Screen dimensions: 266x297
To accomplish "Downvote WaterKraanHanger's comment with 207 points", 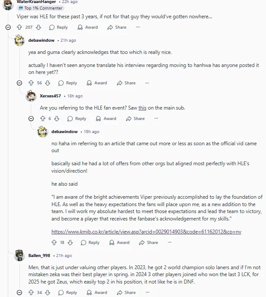I will pos(38,27).
